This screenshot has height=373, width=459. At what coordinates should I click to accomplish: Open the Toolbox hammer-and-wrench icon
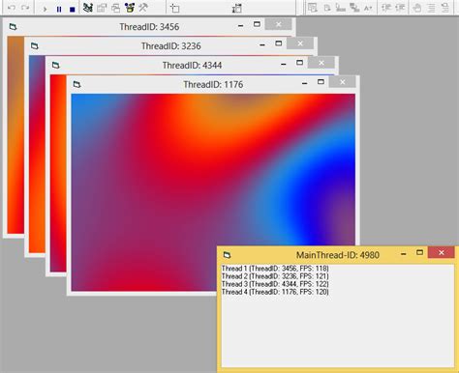[143, 8]
